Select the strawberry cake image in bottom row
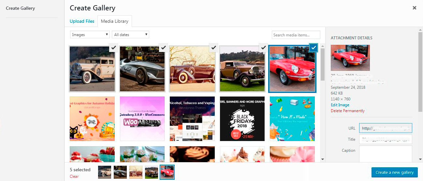The width and height of the screenshot is (423, 181). click(x=92, y=154)
